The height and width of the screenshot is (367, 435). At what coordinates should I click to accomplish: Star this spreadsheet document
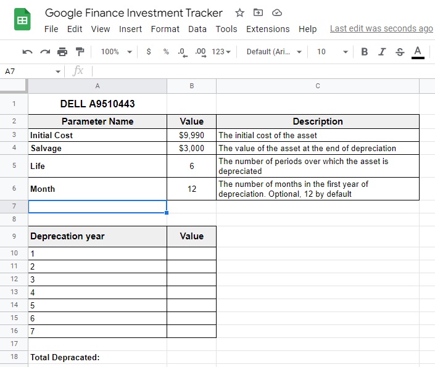point(239,13)
